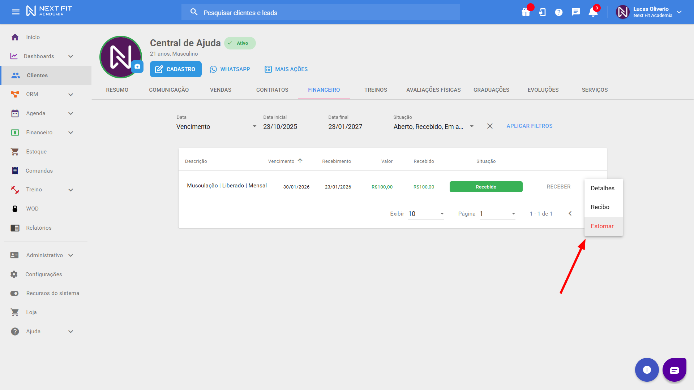The height and width of the screenshot is (390, 694).
Task: Click the help question mark icon
Action: tap(559, 12)
